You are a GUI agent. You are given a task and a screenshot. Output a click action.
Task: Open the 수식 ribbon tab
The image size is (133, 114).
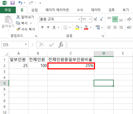coord(80,10)
